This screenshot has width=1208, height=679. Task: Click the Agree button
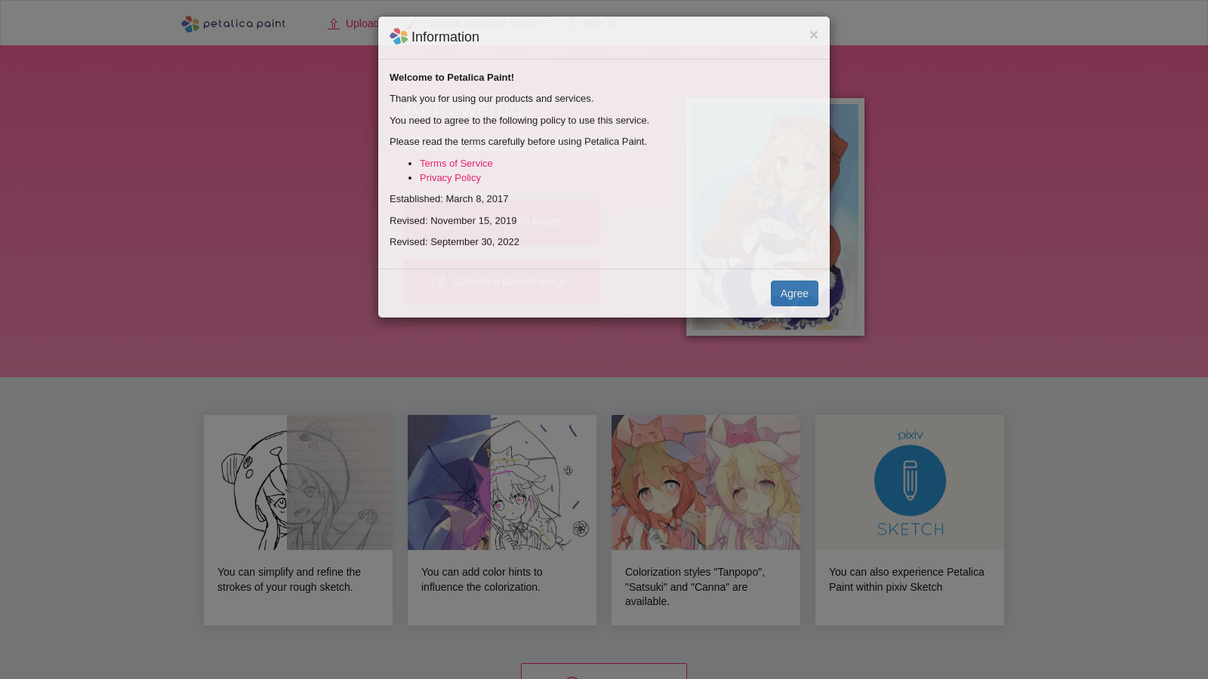point(794,293)
